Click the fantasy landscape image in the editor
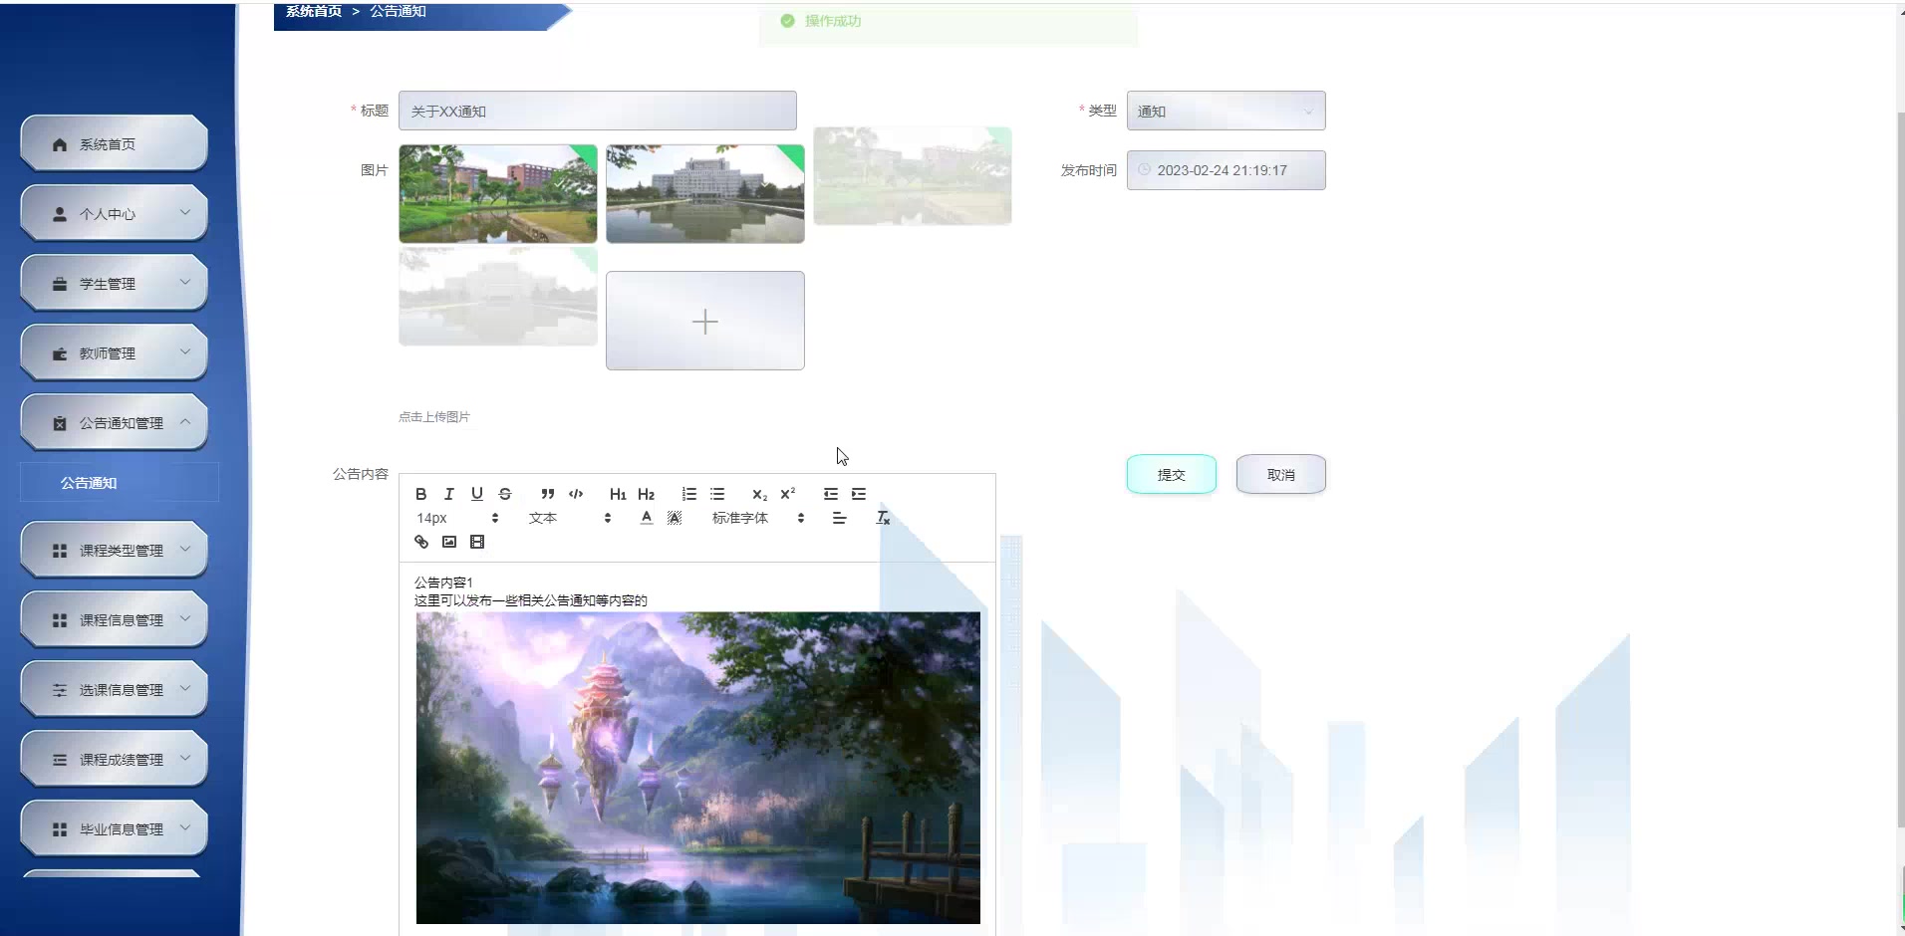Viewport: 1905px width, 936px height. click(698, 768)
